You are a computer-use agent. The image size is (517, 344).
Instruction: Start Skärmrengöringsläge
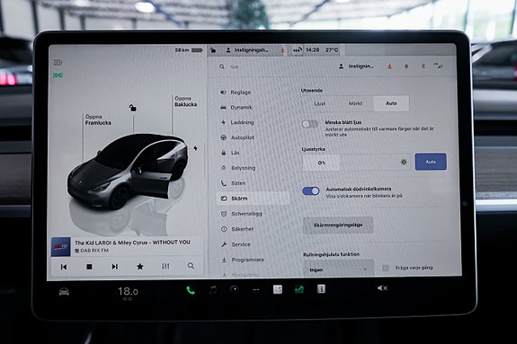point(338,225)
